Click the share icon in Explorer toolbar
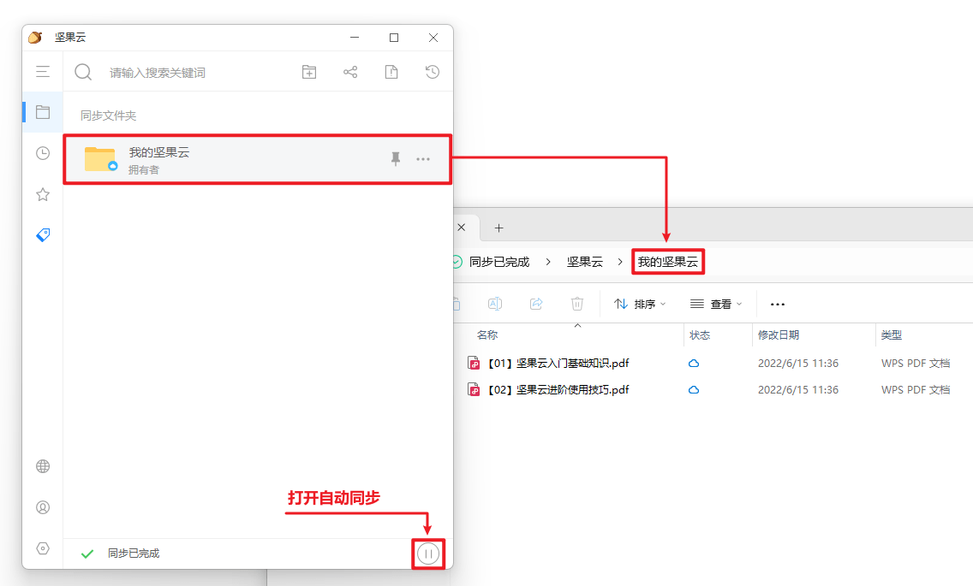The height and width of the screenshot is (586, 973). (x=536, y=304)
